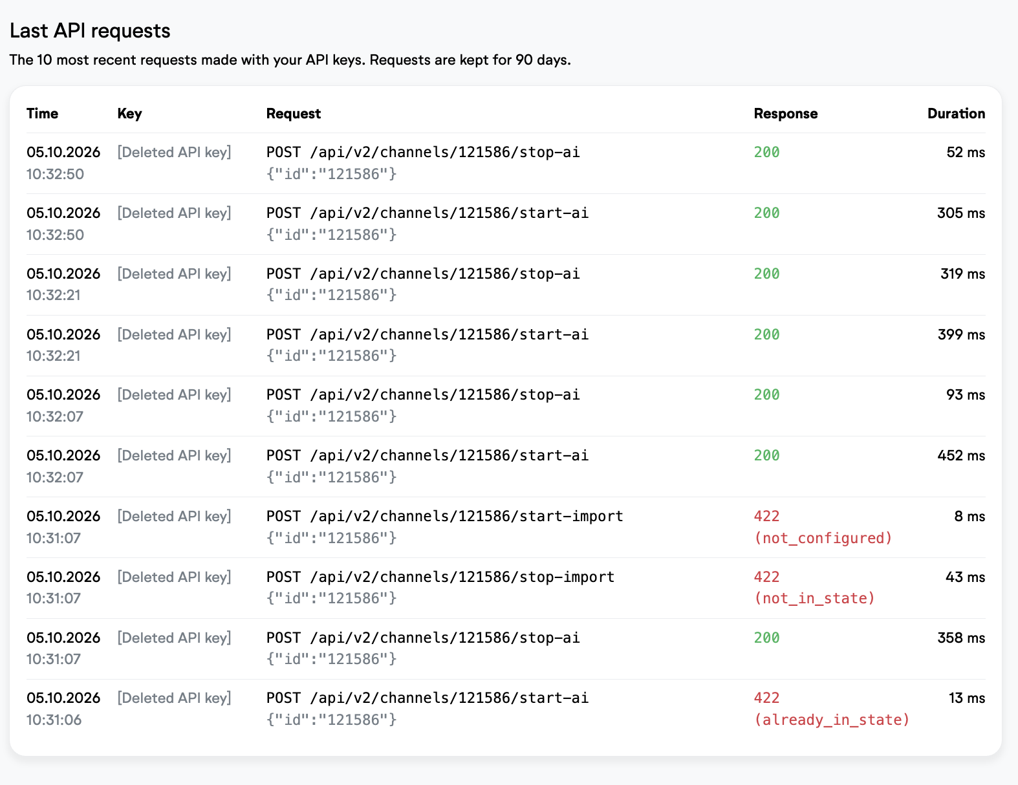Click the 200 response in the 452 ms row
1018x785 pixels.
(767, 456)
